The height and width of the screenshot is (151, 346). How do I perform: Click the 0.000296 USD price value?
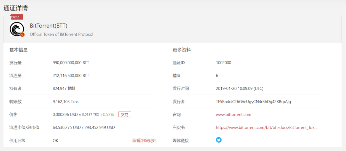65,115
